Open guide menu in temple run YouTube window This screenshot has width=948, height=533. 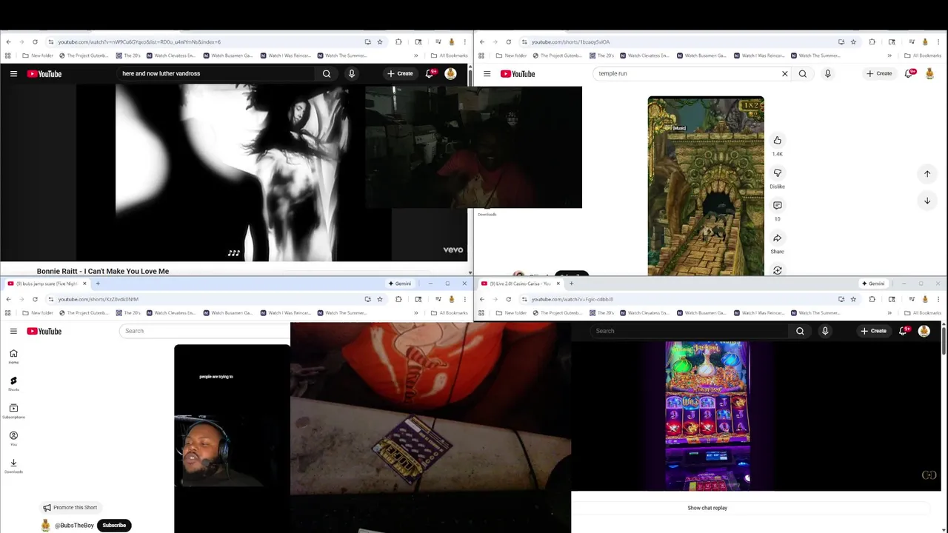coord(487,73)
